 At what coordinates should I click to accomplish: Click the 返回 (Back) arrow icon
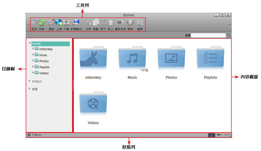34,23
